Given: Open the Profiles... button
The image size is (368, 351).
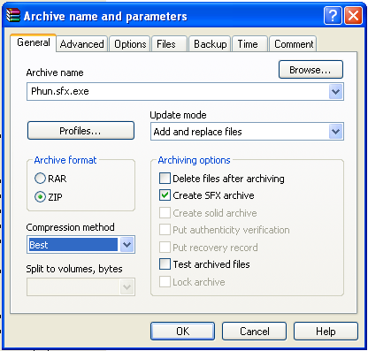Looking at the screenshot, I should click(x=80, y=131).
